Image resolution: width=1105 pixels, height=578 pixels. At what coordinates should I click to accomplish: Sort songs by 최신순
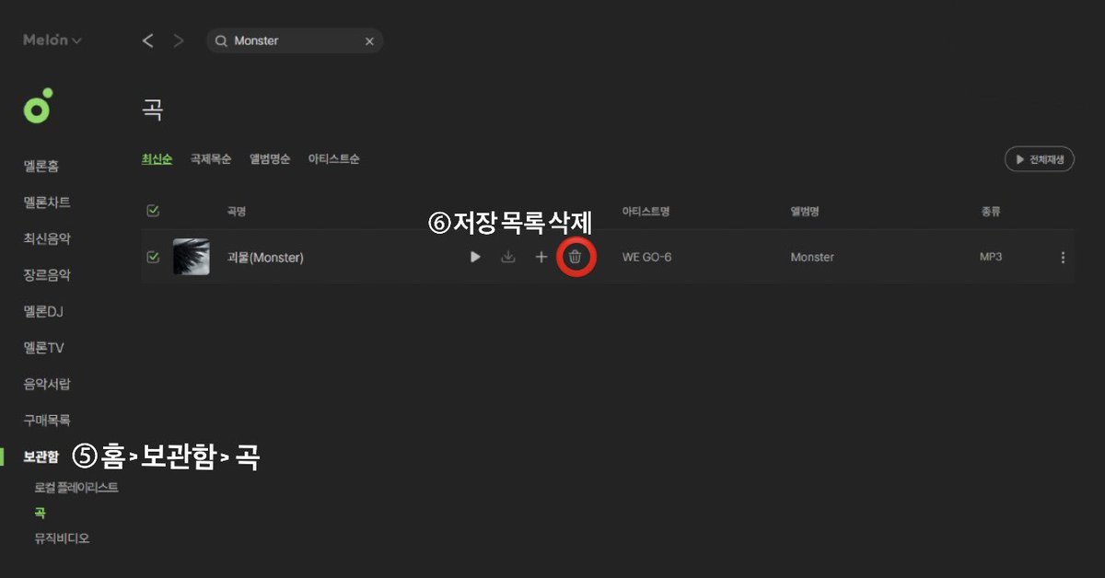pyautogui.click(x=157, y=159)
